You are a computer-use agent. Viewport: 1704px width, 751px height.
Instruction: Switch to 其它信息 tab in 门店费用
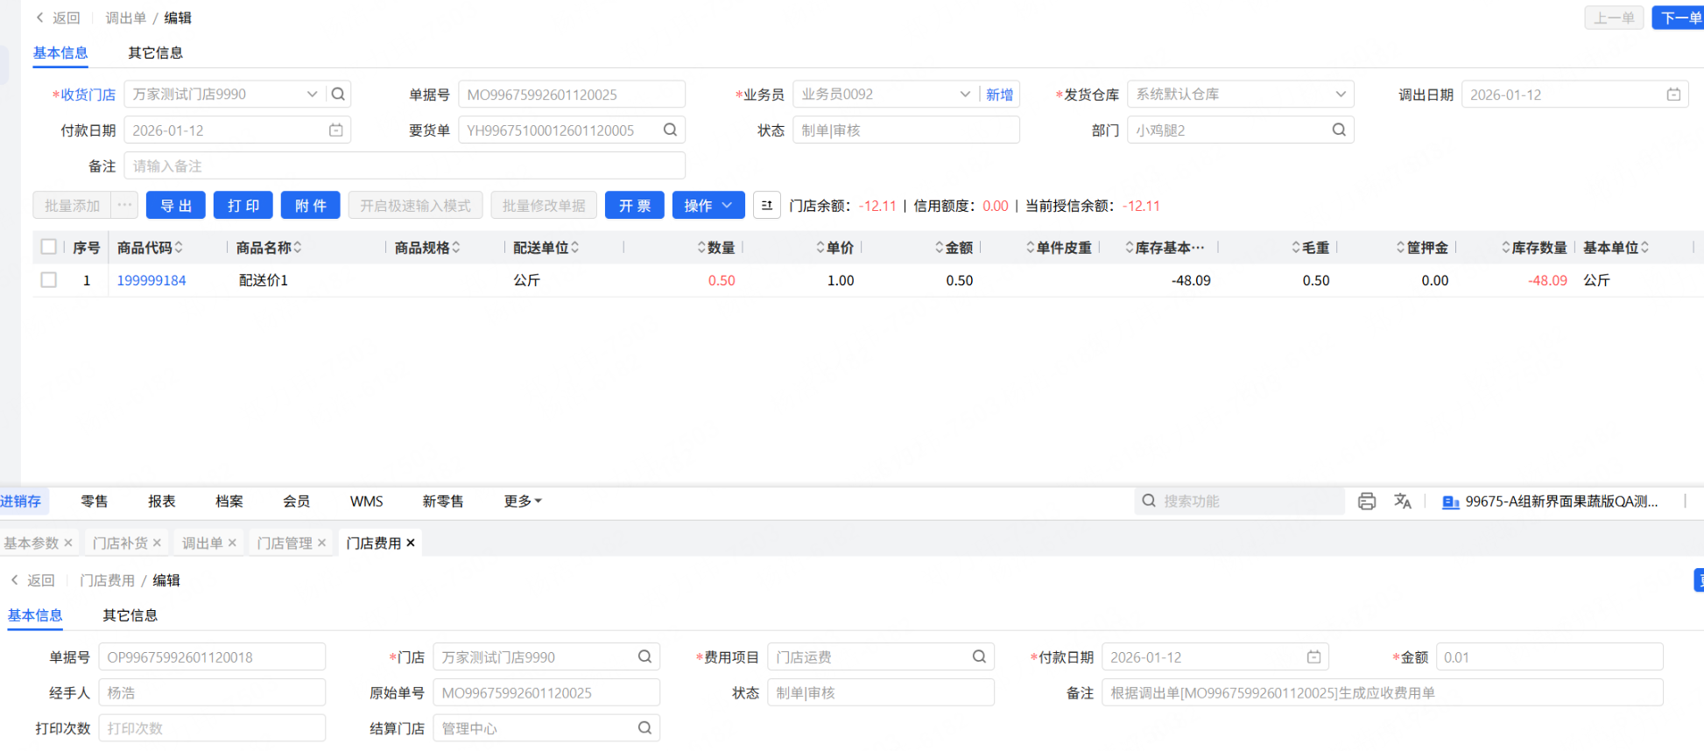pos(130,616)
